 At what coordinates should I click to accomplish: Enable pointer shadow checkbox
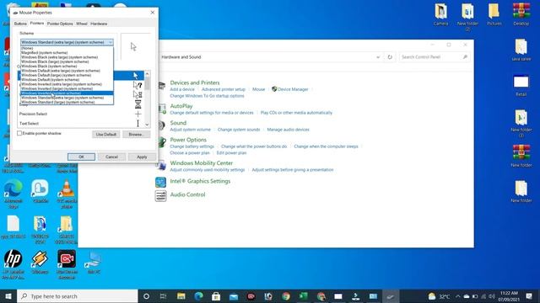(19, 133)
